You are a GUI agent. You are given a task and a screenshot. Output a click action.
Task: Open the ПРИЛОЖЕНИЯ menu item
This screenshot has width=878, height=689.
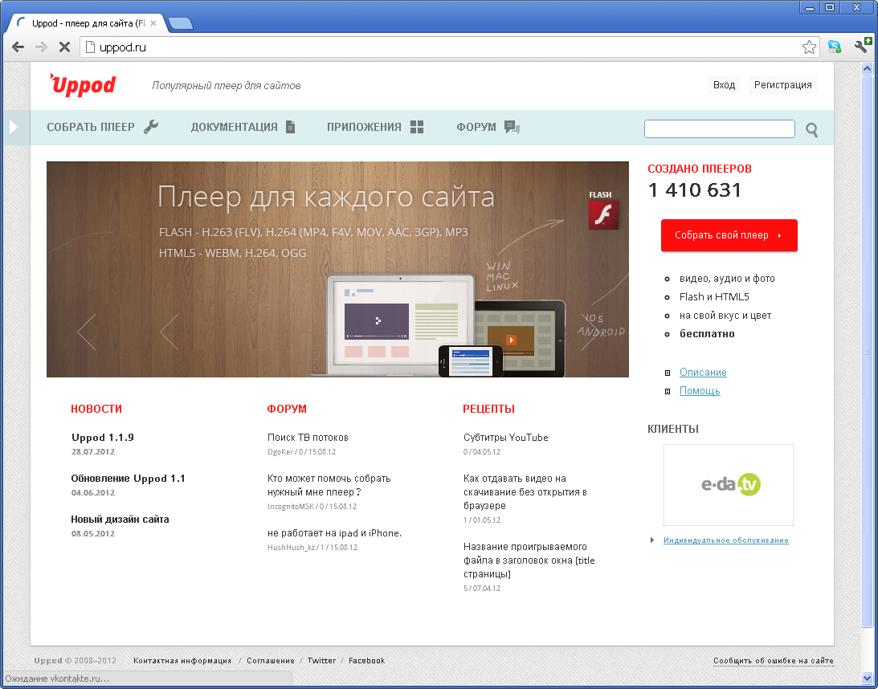click(375, 127)
